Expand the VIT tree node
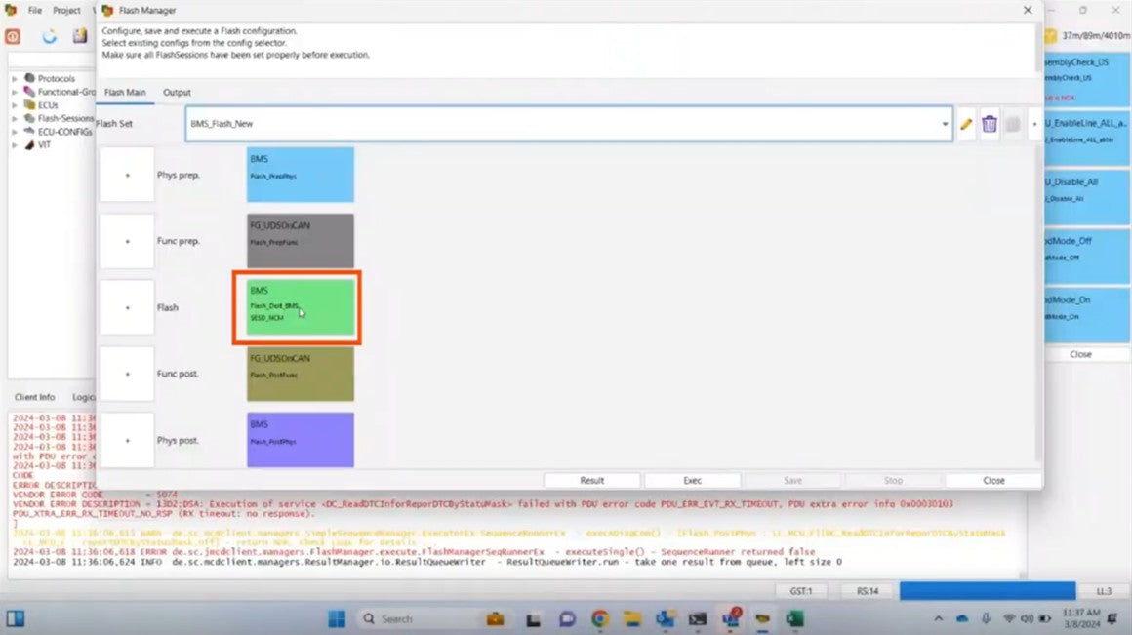The width and height of the screenshot is (1132, 635). (x=15, y=144)
